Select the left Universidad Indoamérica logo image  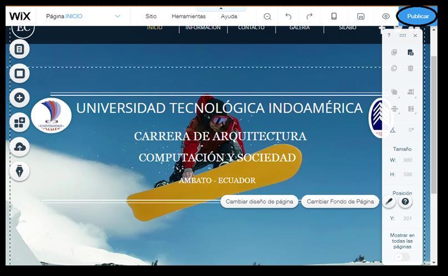[51, 115]
